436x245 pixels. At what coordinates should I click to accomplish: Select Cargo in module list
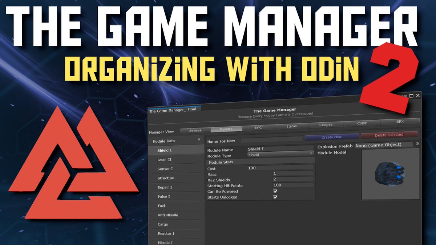pos(177,224)
